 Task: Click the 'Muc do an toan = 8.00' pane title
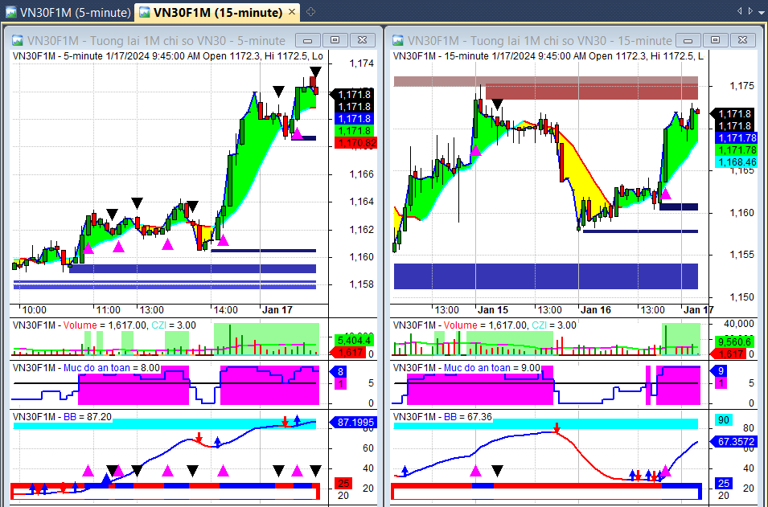pyautogui.click(x=86, y=367)
